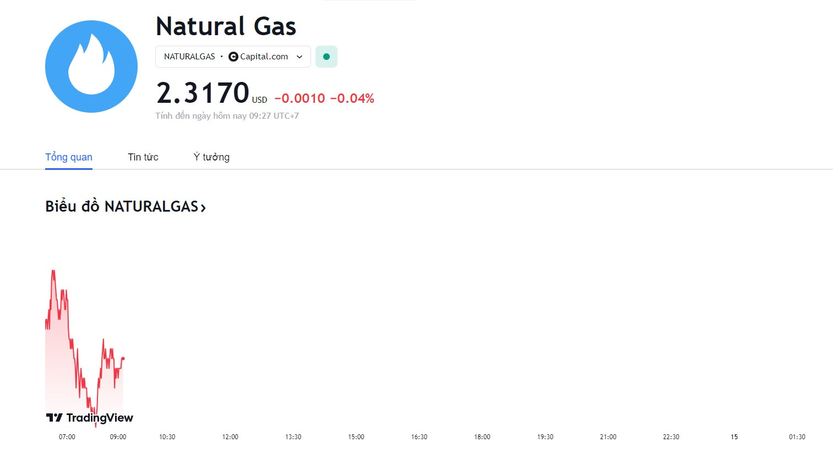
Task: Click the green market status dot
Action: tap(326, 57)
